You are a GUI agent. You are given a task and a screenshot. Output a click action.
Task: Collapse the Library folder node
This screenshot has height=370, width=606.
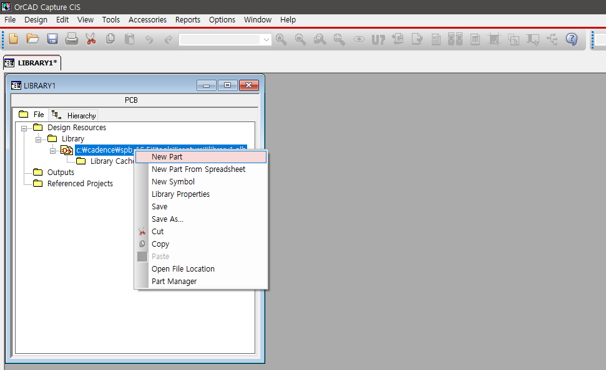(x=38, y=140)
